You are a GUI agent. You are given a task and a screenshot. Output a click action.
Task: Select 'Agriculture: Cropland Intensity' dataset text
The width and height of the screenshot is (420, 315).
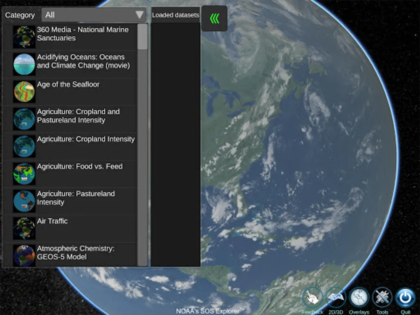86,139
